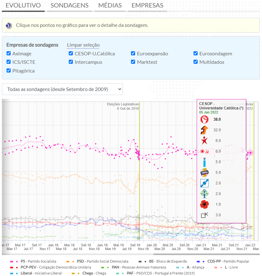This screenshot has height=276, width=262.
Task: Toggle the Eurosondagem checkbox
Action: point(196,53)
